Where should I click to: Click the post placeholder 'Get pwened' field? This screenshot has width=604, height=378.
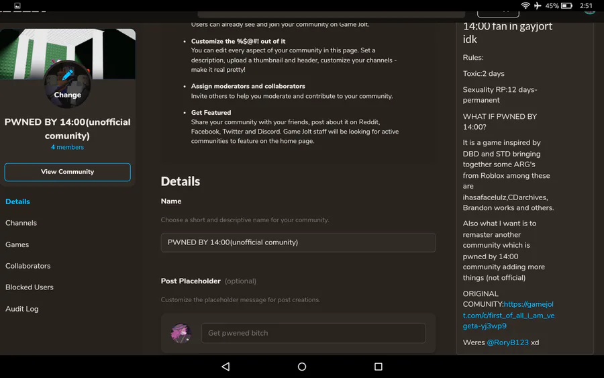click(x=313, y=333)
